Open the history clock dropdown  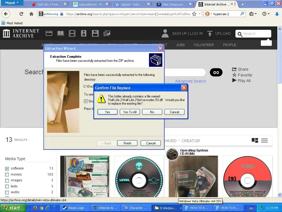click(266, 14)
